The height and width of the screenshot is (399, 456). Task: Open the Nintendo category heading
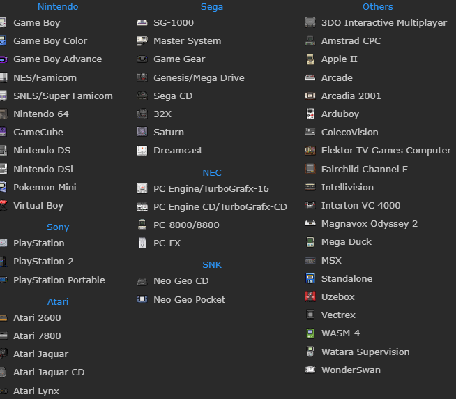pyautogui.click(x=58, y=7)
